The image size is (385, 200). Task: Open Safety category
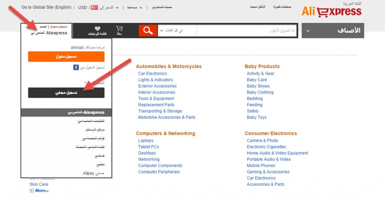tap(253, 111)
